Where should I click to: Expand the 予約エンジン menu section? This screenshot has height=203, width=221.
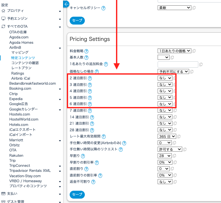point(60,19)
